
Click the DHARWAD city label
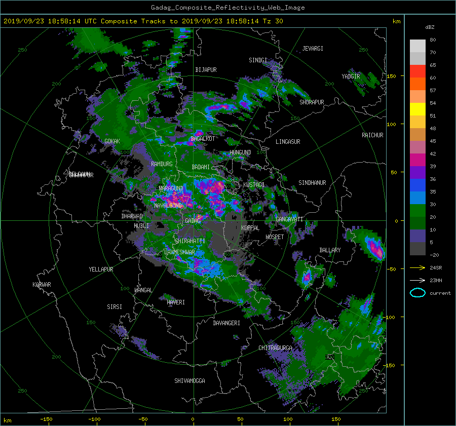pos(132,216)
